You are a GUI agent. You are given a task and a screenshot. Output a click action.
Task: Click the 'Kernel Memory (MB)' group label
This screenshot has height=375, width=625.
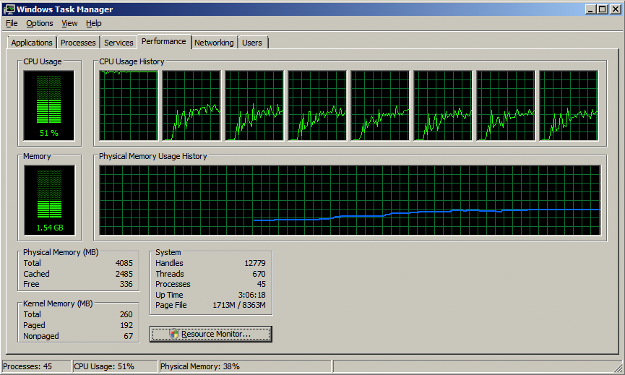click(58, 303)
